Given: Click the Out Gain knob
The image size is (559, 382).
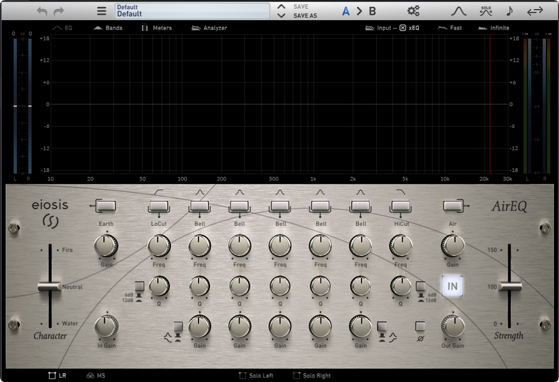Looking at the screenshot, I should coord(453,326).
